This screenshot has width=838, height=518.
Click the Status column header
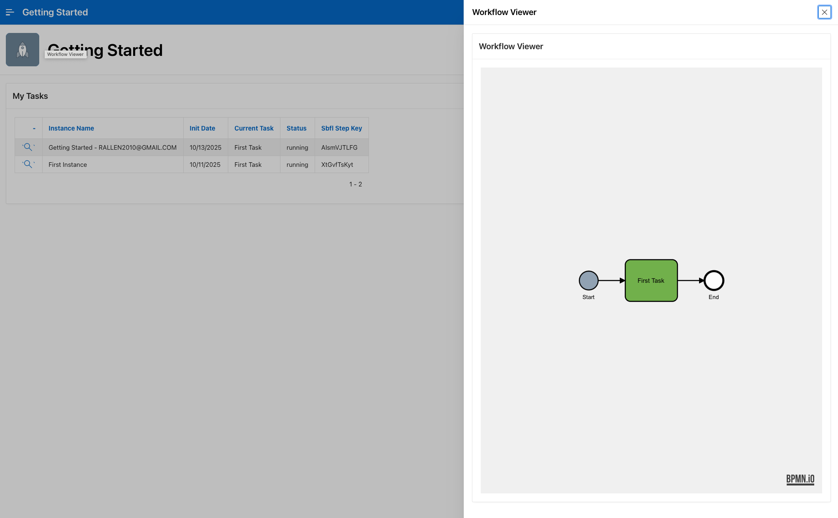[x=296, y=128]
